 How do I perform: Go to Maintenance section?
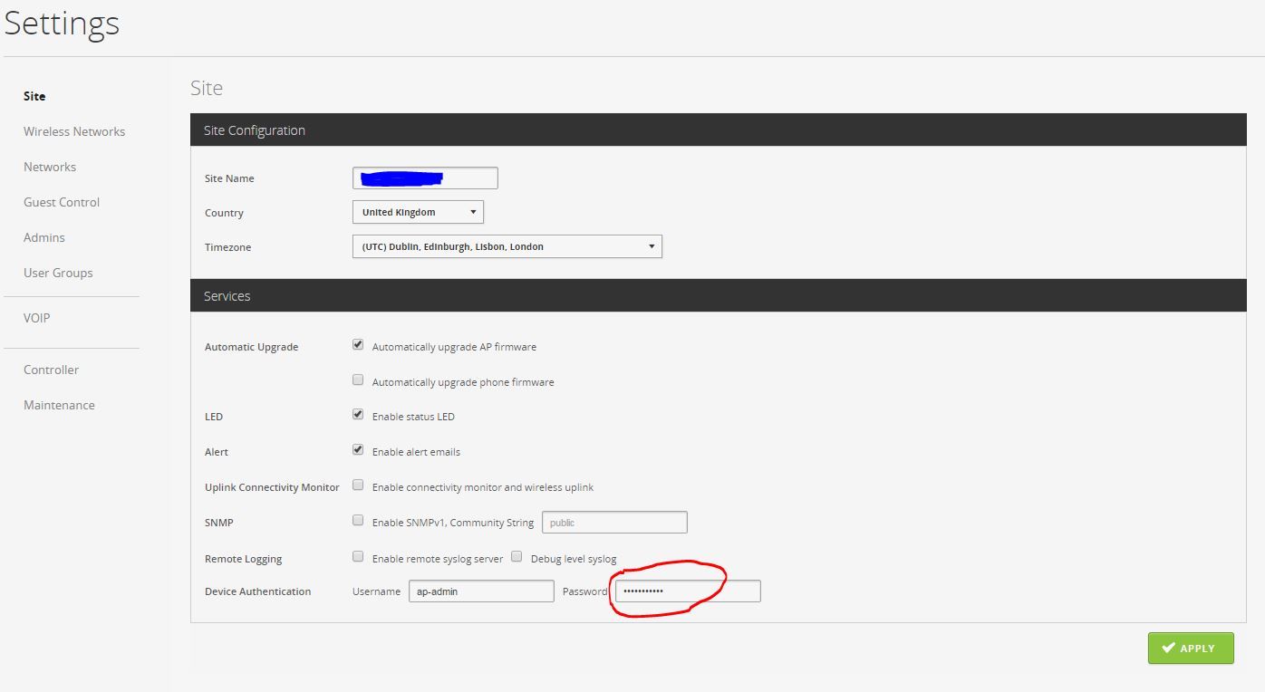59,405
